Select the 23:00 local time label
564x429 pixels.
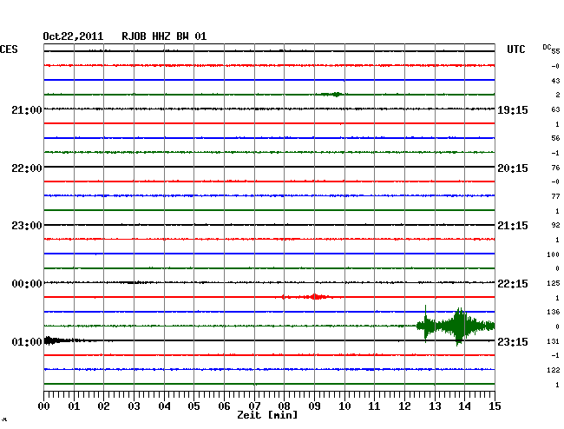tap(27, 226)
